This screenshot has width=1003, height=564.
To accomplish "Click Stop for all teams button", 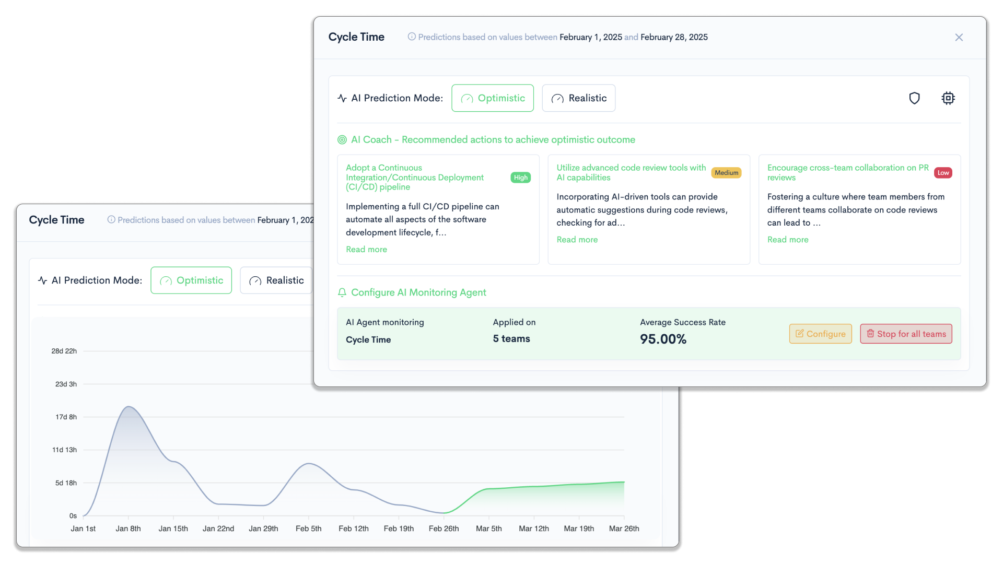I will click(x=906, y=334).
